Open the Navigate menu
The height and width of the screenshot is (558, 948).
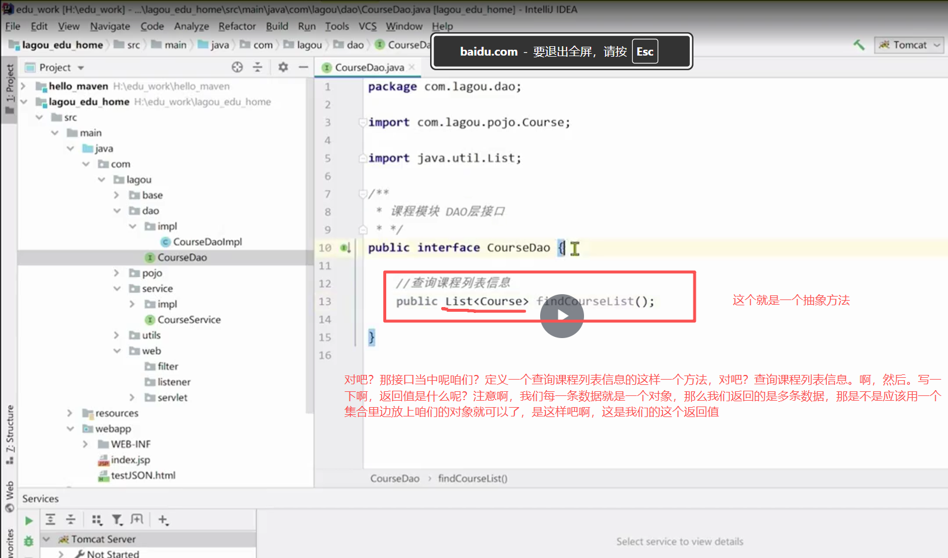110,26
